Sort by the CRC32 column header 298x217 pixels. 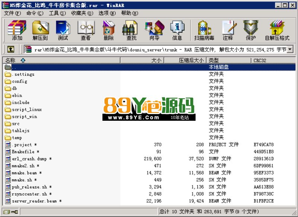tap(273, 61)
